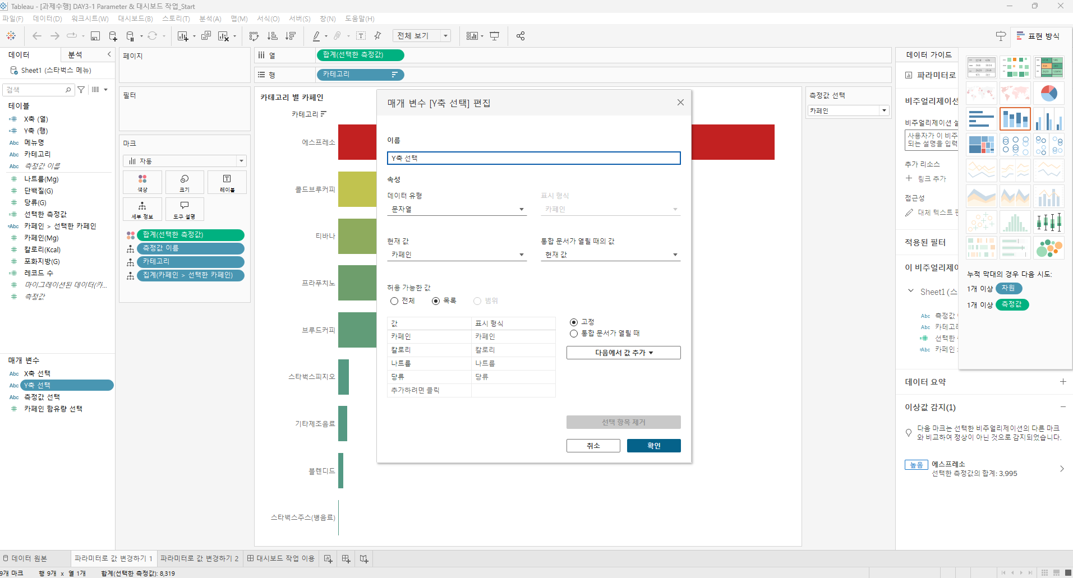Image resolution: width=1073 pixels, height=578 pixels.
Task: Open the '대시보드 작업 이용' tab
Action: [281, 558]
